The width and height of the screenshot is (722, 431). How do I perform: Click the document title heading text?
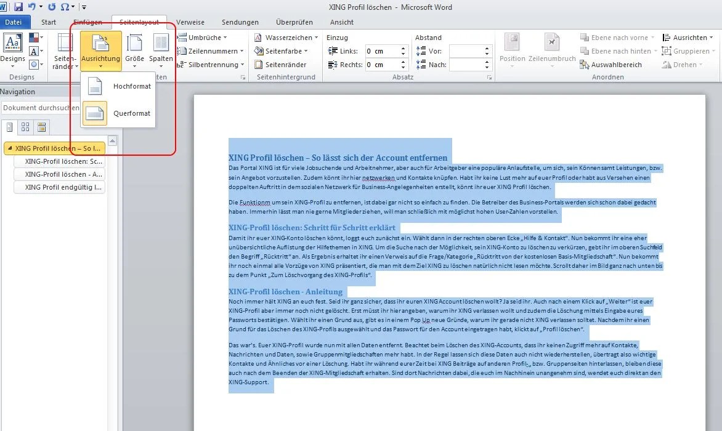(338, 158)
